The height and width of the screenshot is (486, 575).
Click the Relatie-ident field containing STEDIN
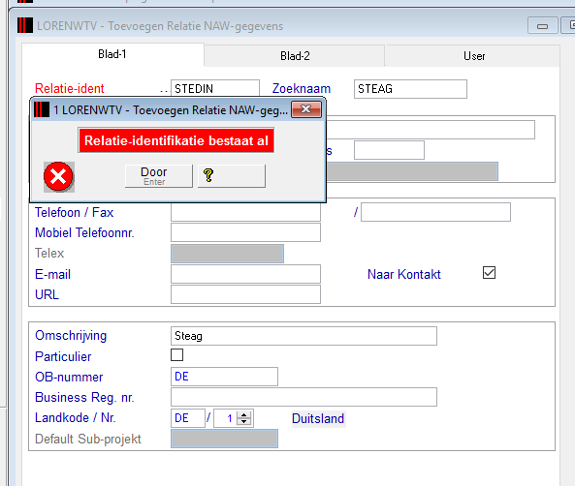(x=215, y=88)
